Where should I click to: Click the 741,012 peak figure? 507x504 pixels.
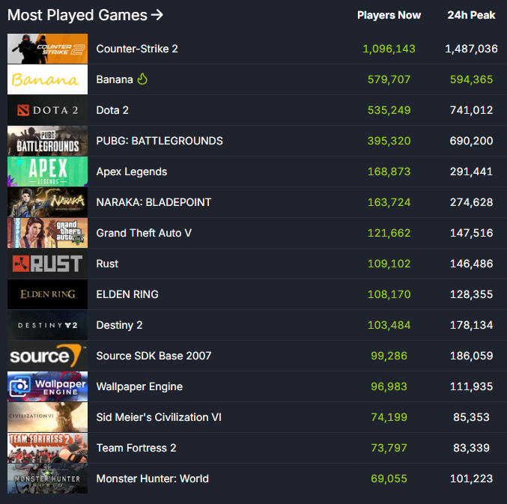click(x=471, y=110)
